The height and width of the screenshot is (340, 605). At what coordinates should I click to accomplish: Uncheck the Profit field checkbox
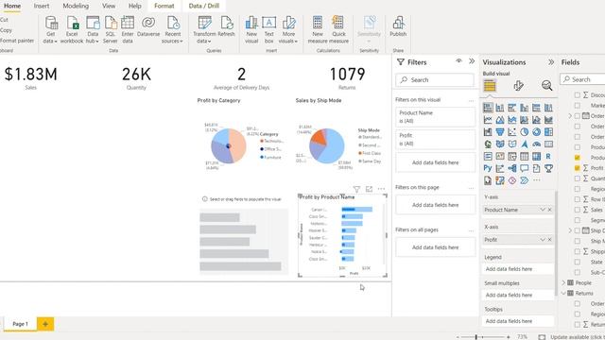click(578, 168)
